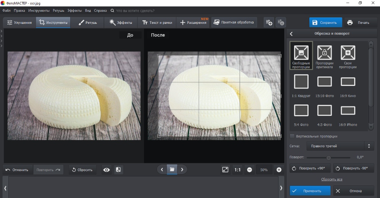380x198 pixels.
Task: Toggle the eye preview original button
Action: pos(106,170)
